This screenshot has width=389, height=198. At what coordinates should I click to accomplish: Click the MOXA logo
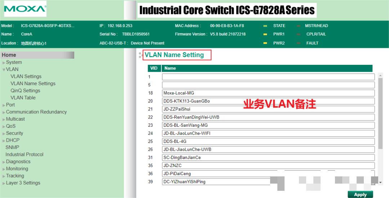tap(25, 9)
